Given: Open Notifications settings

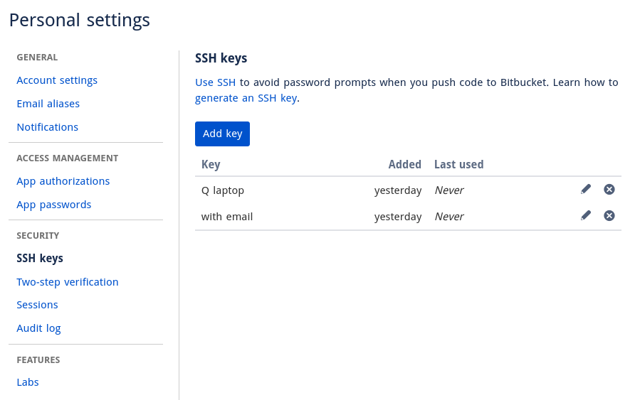Looking at the screenshot, I should tap(48, 127).
